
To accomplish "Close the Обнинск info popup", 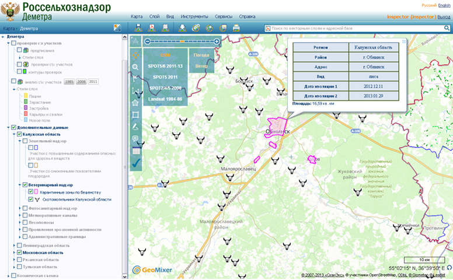I will coord(404,41).
